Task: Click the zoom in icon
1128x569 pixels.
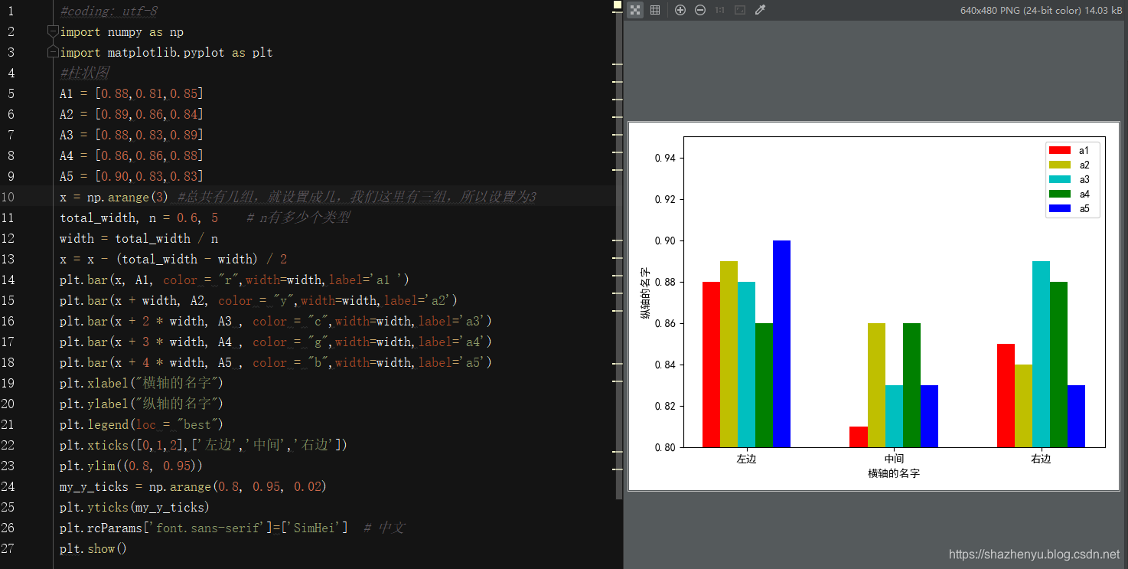Action: coord(680,10)
